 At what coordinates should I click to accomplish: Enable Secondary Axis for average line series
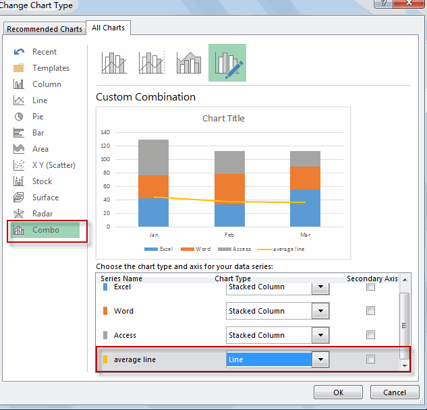[x=370, y=359]
